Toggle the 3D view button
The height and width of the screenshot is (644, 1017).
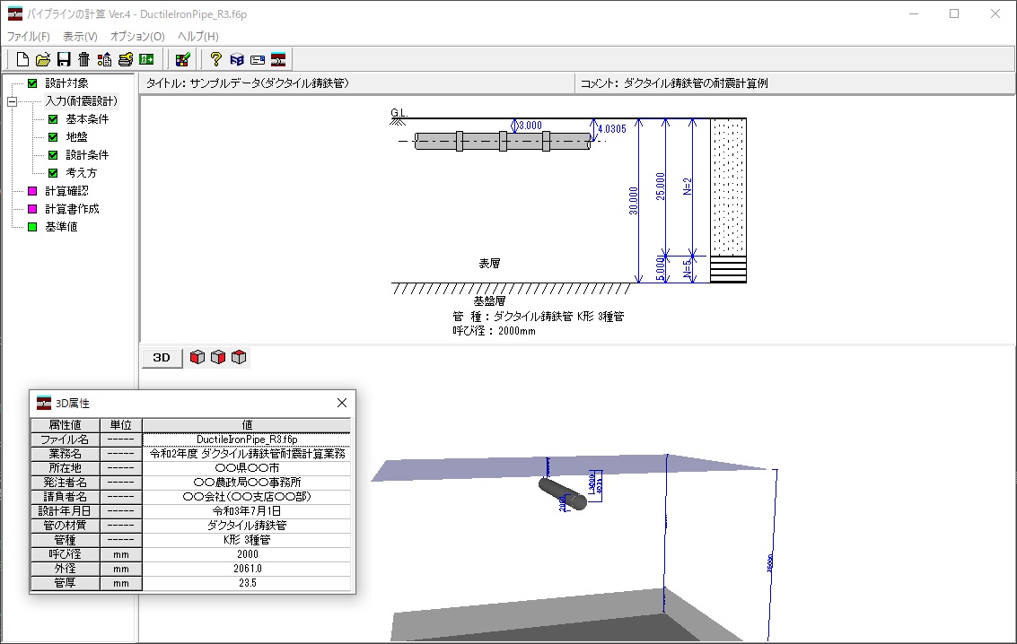[x=162, y=358]
